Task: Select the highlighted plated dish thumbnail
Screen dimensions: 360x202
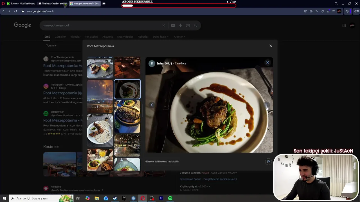Action: (127, 89)
